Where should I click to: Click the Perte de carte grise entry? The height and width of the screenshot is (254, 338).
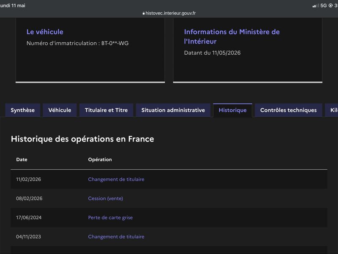110,218
